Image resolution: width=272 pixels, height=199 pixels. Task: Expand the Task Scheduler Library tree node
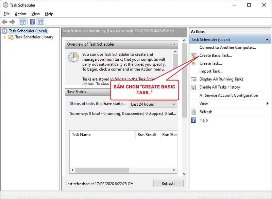click(4, 37)
